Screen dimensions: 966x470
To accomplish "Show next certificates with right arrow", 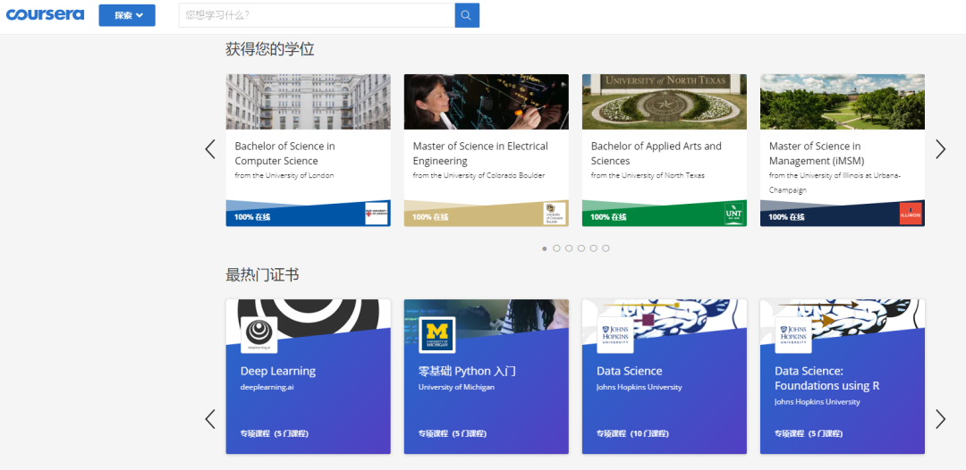I will [940, 419].
